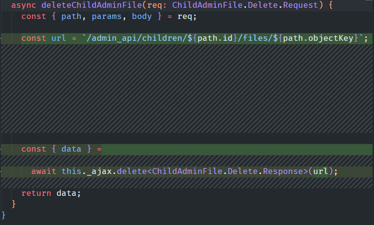This screenshot has width=374, height=225.
Task: Click the 'delete' method call
Action: (131, 171)
